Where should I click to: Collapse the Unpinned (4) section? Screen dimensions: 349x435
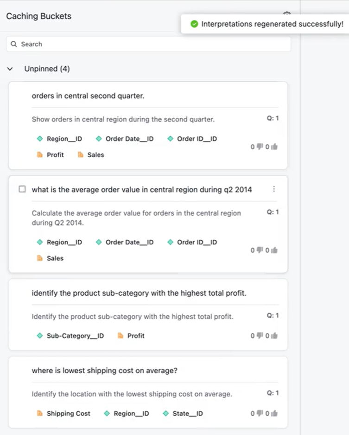[10, 69]
